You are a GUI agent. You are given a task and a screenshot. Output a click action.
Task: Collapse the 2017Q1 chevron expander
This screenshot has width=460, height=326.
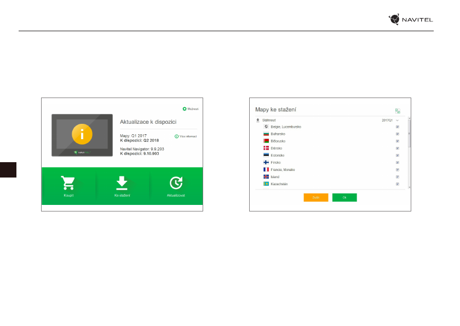398,120
